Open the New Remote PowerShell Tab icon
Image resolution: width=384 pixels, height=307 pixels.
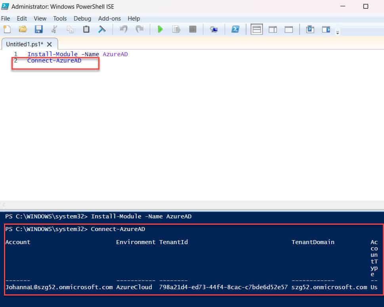coord(214,30)
